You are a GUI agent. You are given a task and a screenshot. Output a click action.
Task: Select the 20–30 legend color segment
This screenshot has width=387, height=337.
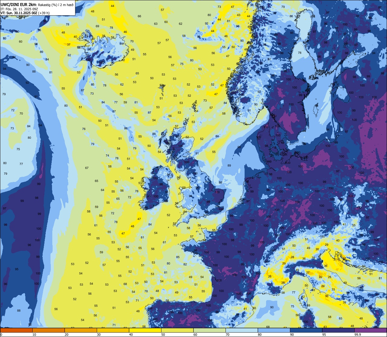pyautogui.click(x=81, y=330)
